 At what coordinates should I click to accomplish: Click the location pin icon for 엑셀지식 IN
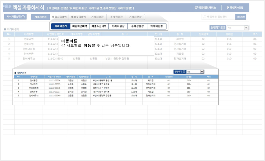click(228, 8)
